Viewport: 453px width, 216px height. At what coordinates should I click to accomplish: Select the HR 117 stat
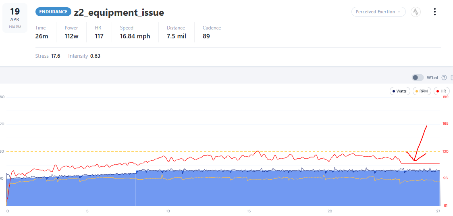(x=99, y=32)
